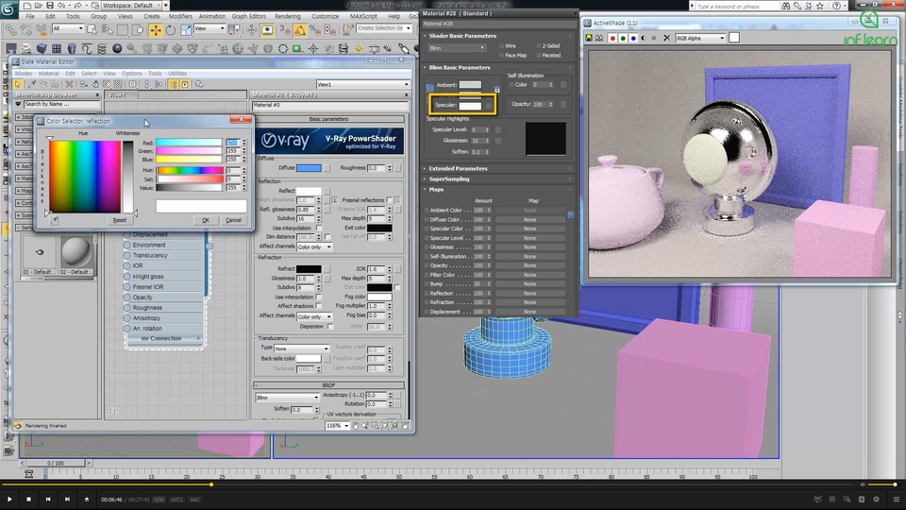906x510 pixels.
Task: Click the Clear X icon in ActiveShade toolbar
Action: (x=666, y=38)
